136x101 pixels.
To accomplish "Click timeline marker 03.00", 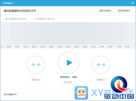I will 51,47.
